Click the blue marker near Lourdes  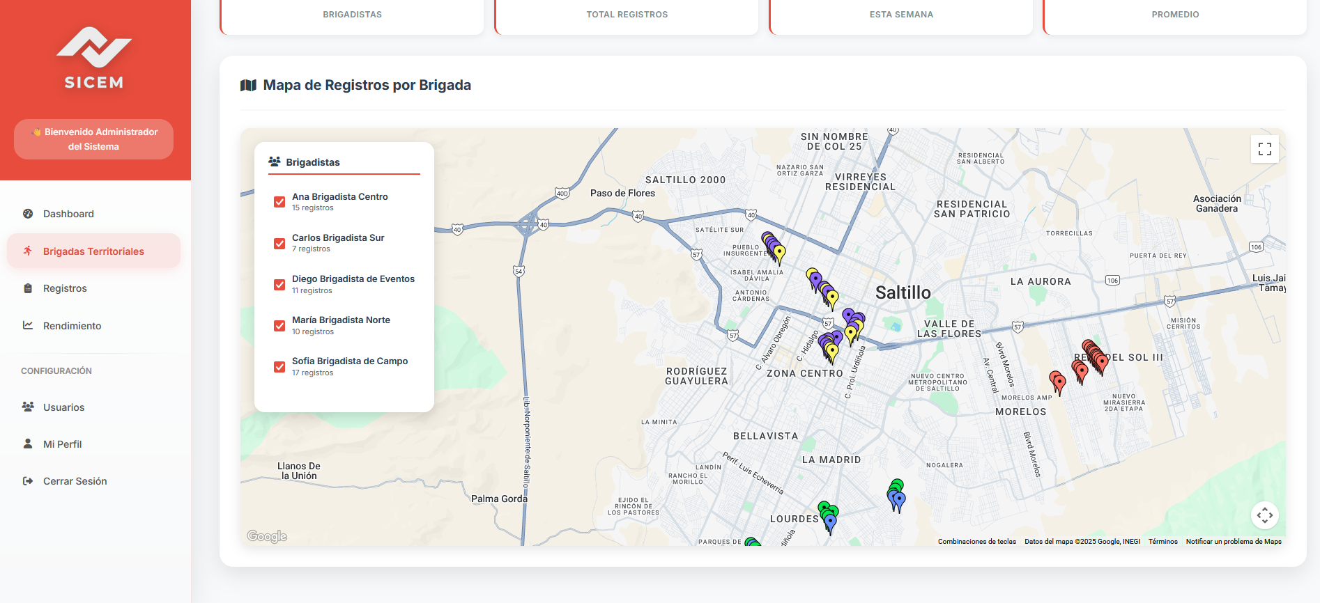[830, 524]
